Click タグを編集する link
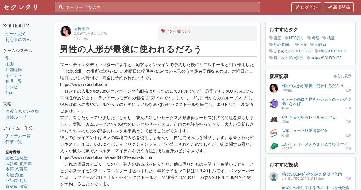Screen dimensions: 361x190 pos(178,31)
